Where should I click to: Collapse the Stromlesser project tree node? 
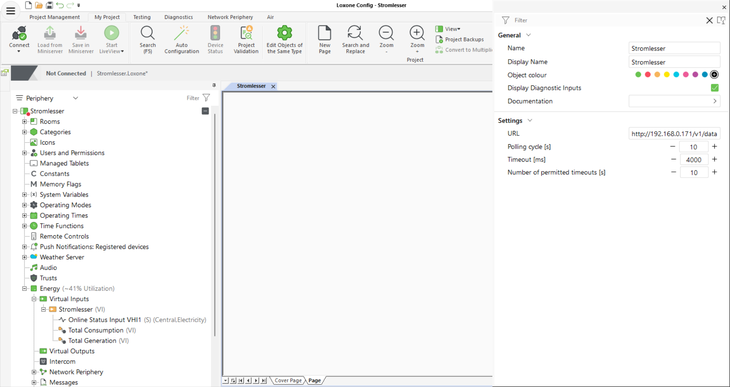tap(14, 111)
